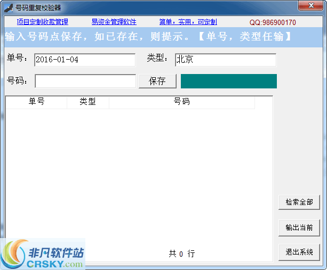
Task: Click the 保存 button
Action: [x=157, y=81]
